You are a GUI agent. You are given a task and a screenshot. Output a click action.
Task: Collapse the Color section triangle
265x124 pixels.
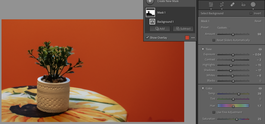[203, 88]
